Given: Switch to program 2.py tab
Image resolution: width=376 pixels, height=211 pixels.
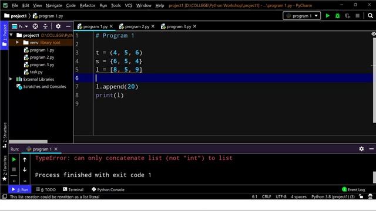Looking at the screenshot, I should point(137,26).
